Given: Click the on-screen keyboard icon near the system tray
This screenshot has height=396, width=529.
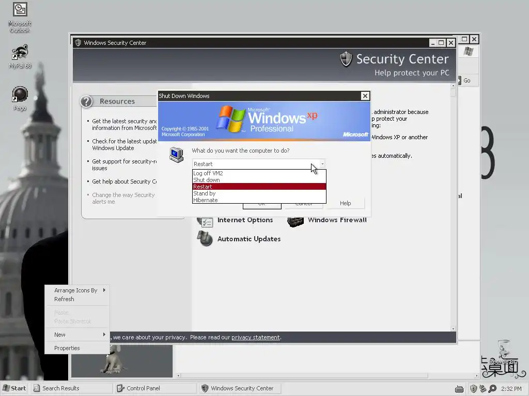Looking at the screenshot, I should coord(459,389).
